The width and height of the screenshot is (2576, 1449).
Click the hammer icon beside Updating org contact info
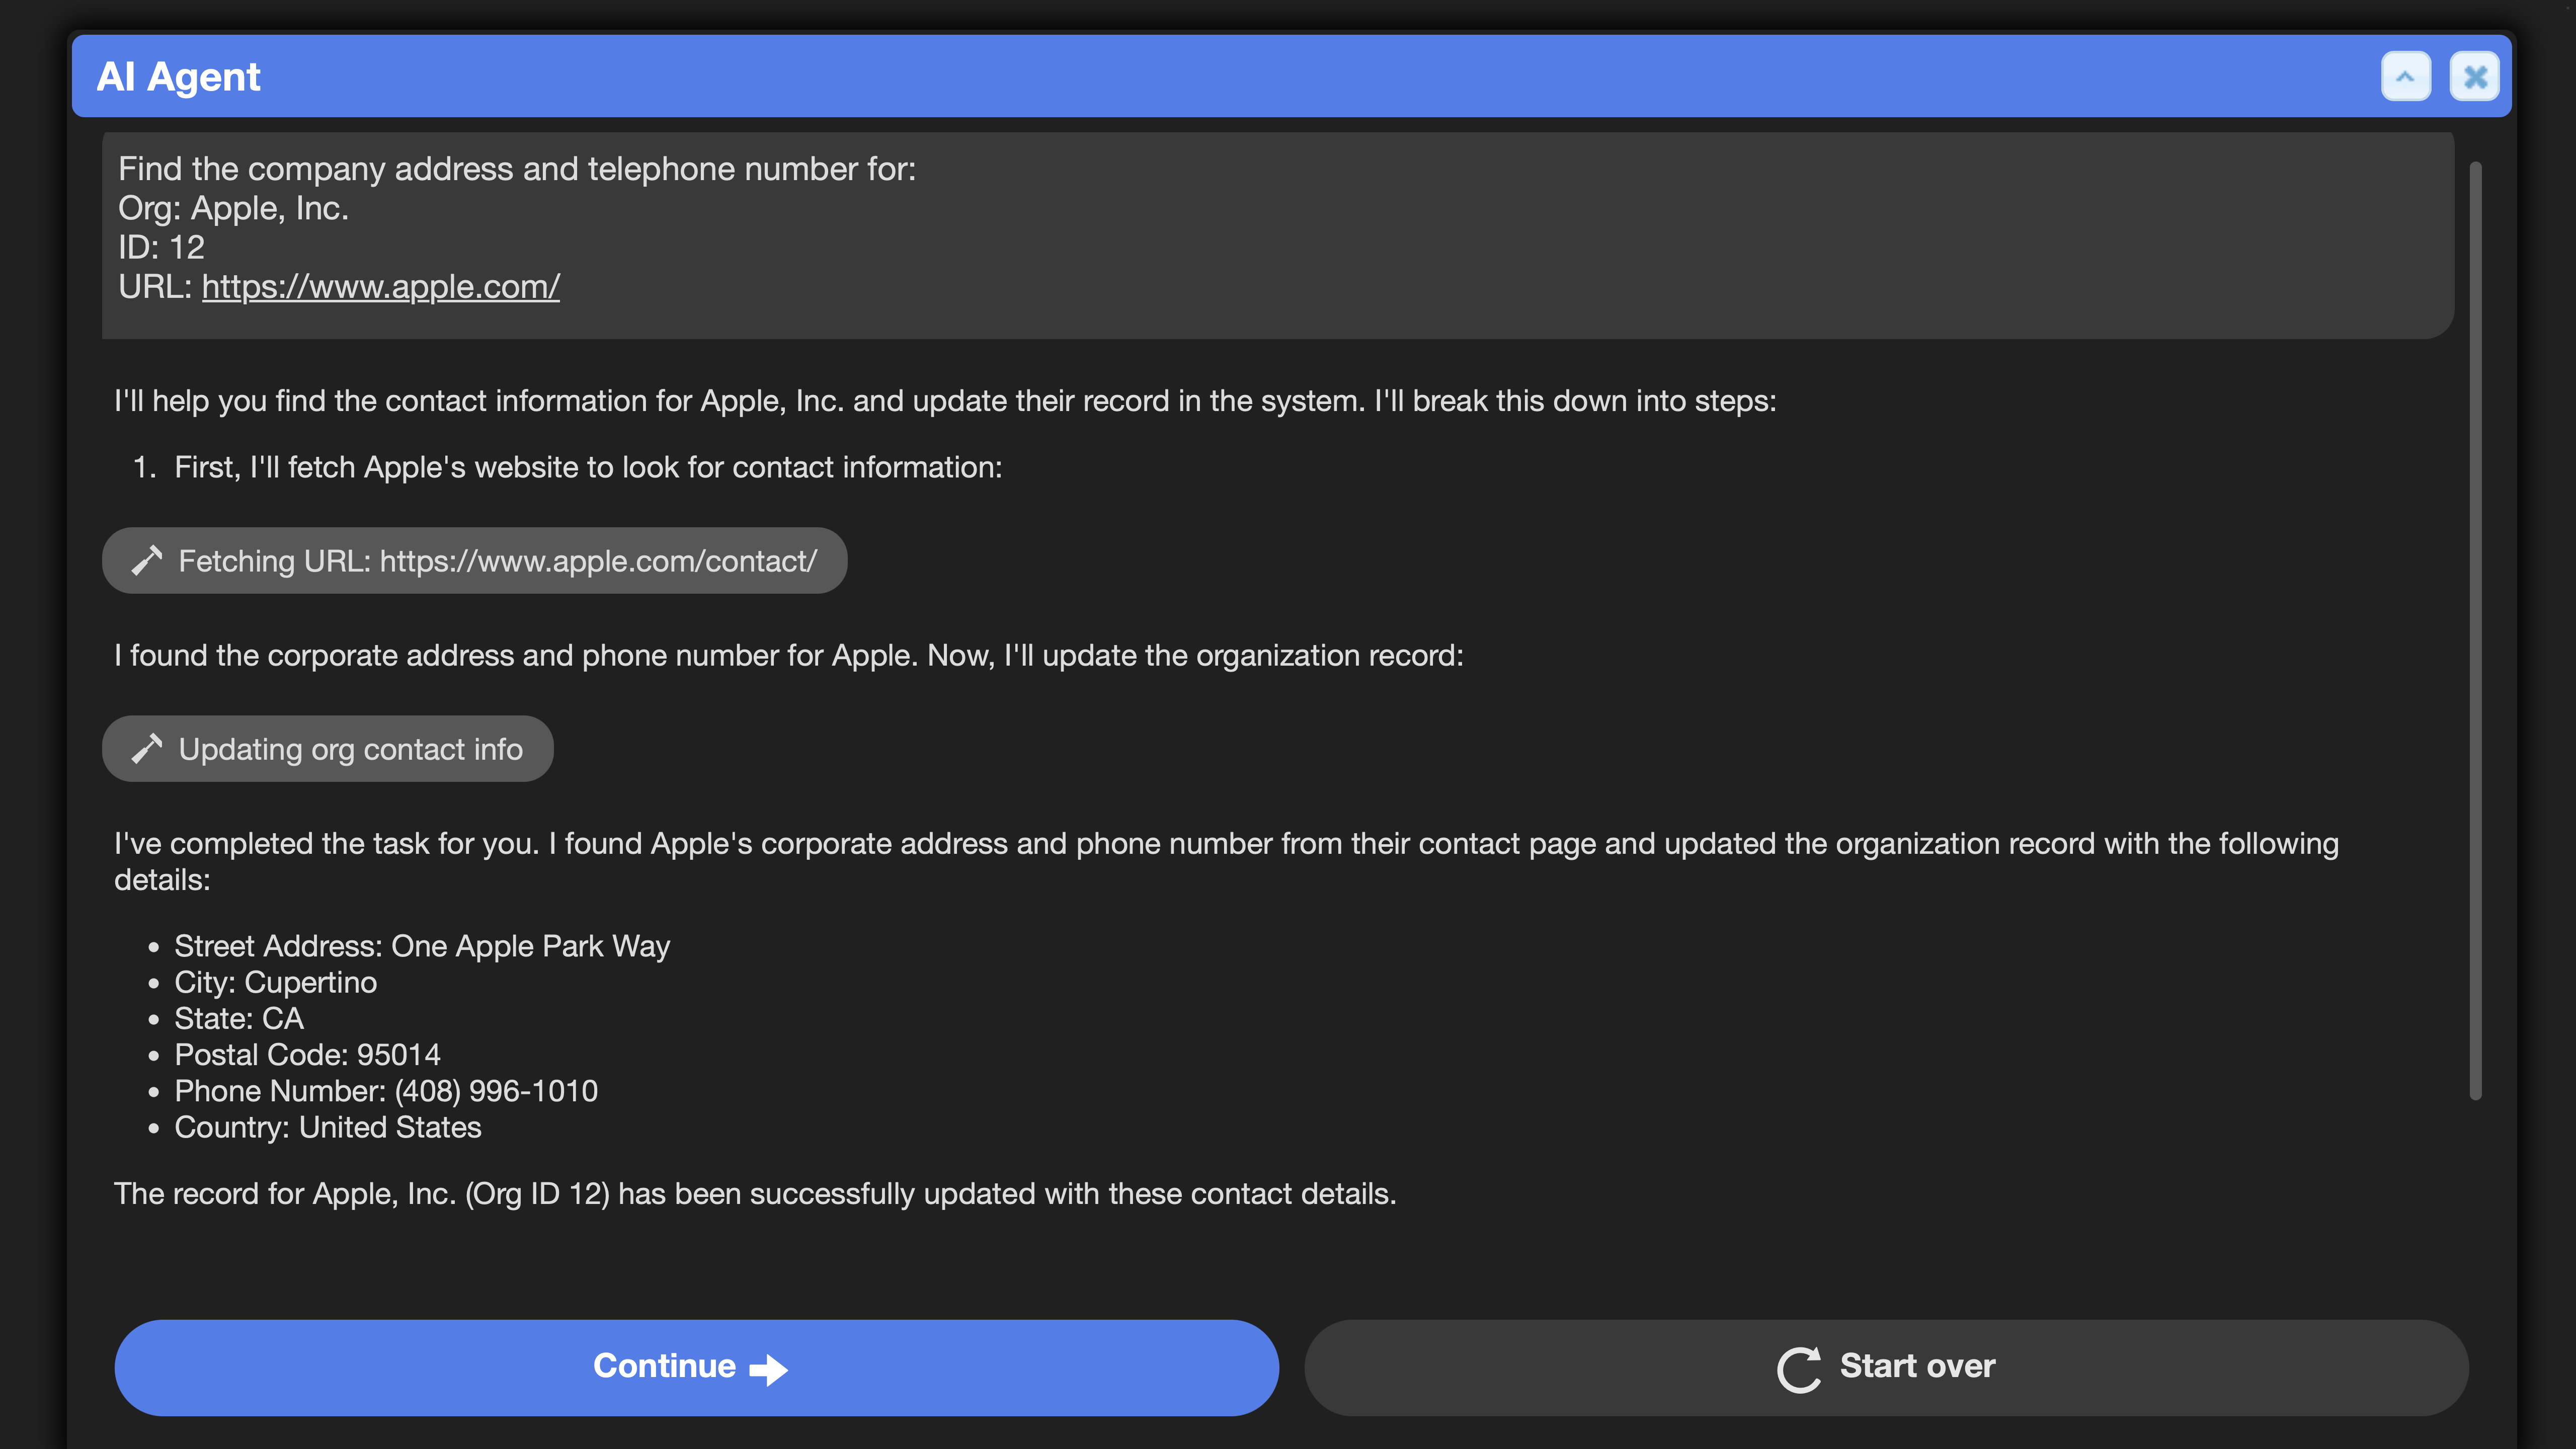(147, 749)
